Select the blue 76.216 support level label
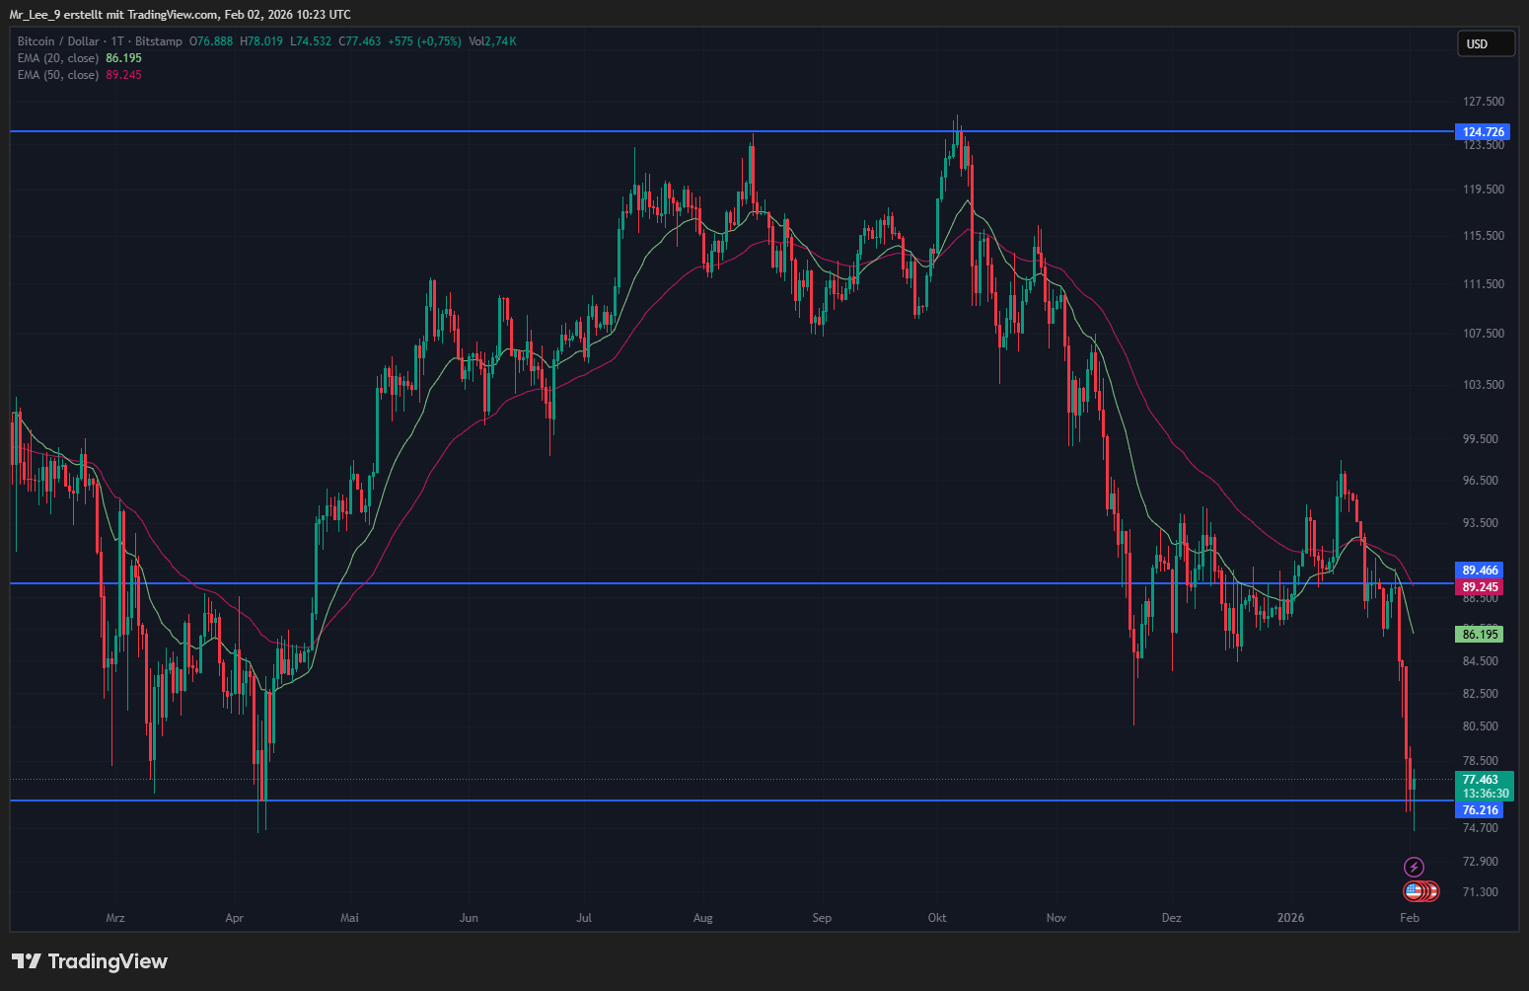Screen dimensions: 1529x991 (1480, 810)
